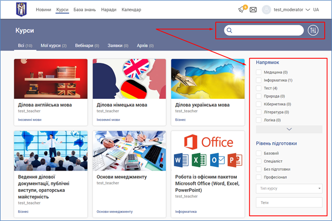Expand more directions with chevron down

coord(289,129)
